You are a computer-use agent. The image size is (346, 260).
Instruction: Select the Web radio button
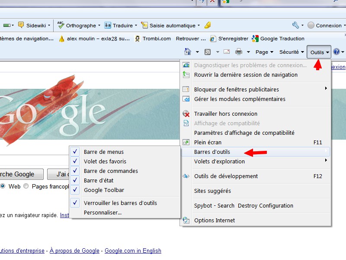3,186
